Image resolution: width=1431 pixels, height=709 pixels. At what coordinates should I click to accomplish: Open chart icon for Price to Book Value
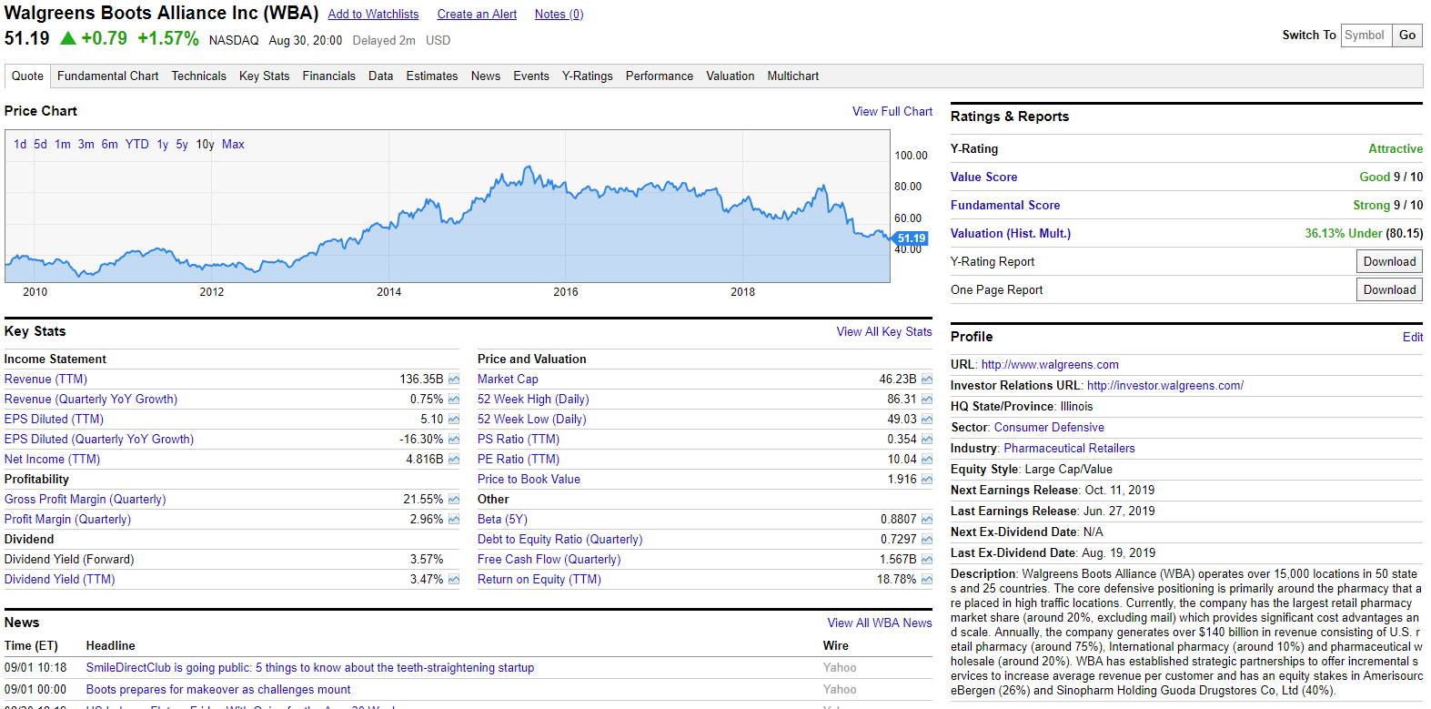coord(927,480)
